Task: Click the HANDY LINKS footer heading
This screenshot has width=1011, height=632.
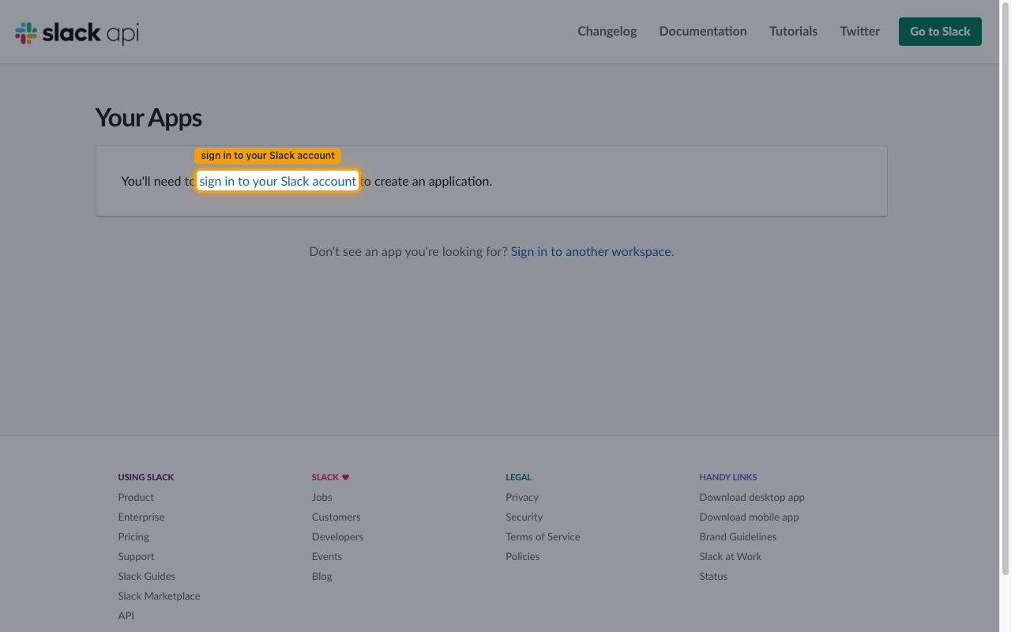Action: pyautogui.click(x=728, y=477)
